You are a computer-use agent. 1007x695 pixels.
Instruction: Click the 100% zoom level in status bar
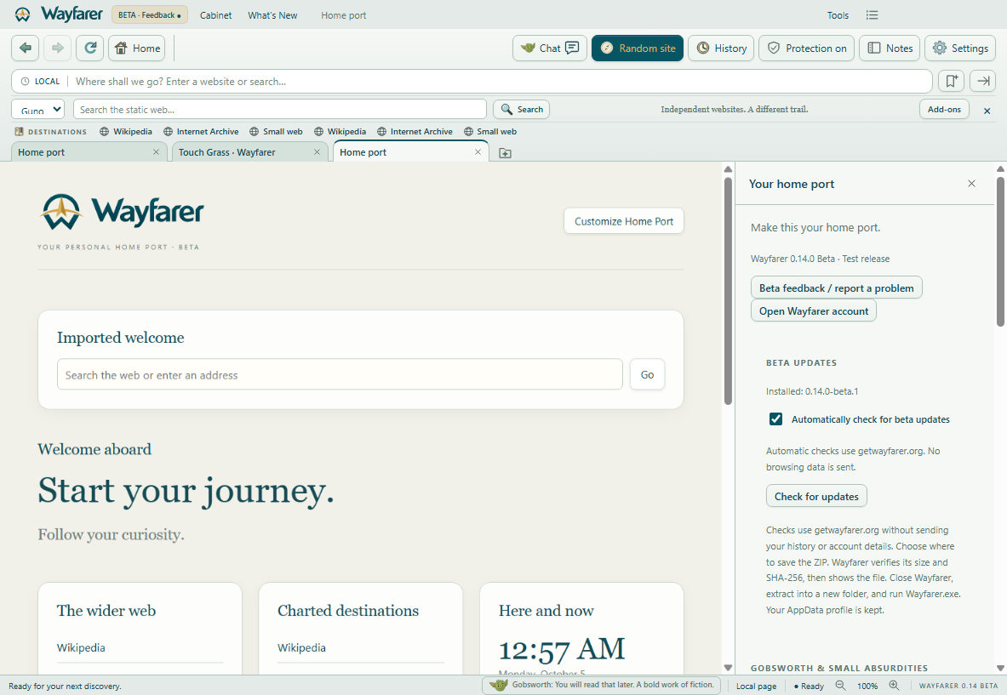[867, 686]
